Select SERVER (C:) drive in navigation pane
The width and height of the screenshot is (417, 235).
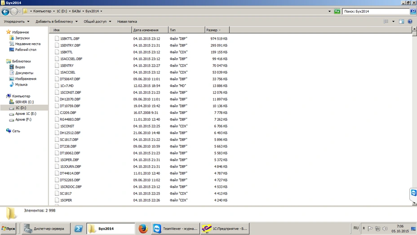24,102
